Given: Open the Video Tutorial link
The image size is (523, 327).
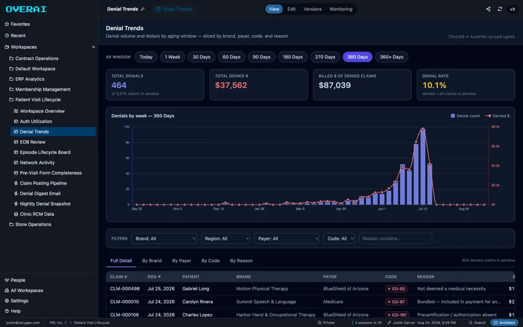Looking at the screenshot, I should coord(174,9).
